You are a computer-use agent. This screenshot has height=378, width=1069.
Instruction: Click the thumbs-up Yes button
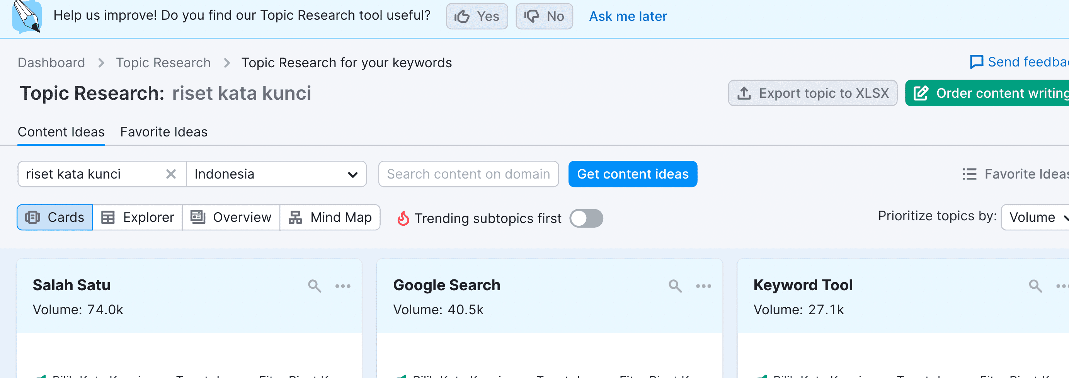tap(477, 16)
